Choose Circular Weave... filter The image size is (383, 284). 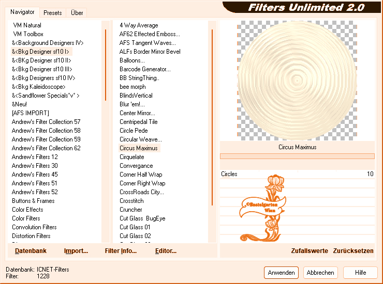(141, 139)
